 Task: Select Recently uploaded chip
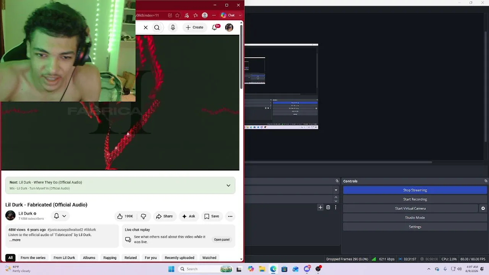pos(179,258)
